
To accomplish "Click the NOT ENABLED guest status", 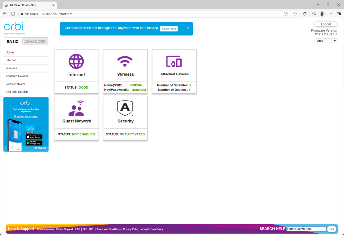I will [83, 134].
